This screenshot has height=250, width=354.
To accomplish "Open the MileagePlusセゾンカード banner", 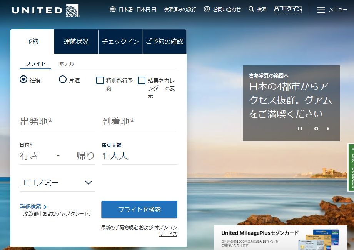I will click(x=281, y=238).
